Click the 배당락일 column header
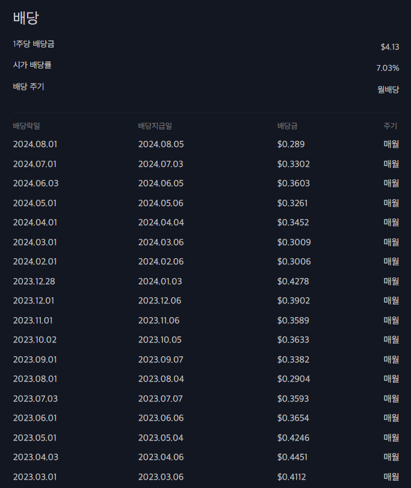 [x=26, y=126]
